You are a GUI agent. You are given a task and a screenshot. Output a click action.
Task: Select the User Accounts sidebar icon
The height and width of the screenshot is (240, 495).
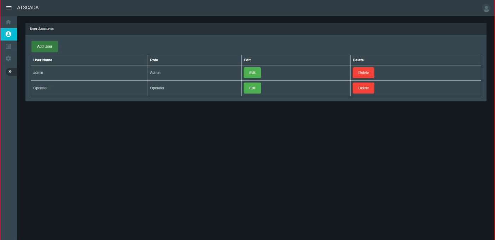coord(8,34)
